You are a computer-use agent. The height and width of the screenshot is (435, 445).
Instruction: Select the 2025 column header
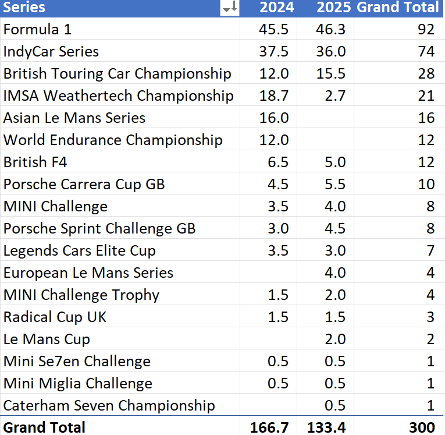click(333, 8)
